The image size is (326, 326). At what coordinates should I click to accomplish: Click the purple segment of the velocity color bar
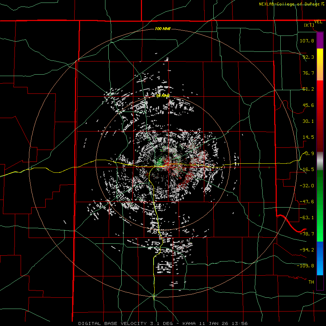(x=320, y=40)
